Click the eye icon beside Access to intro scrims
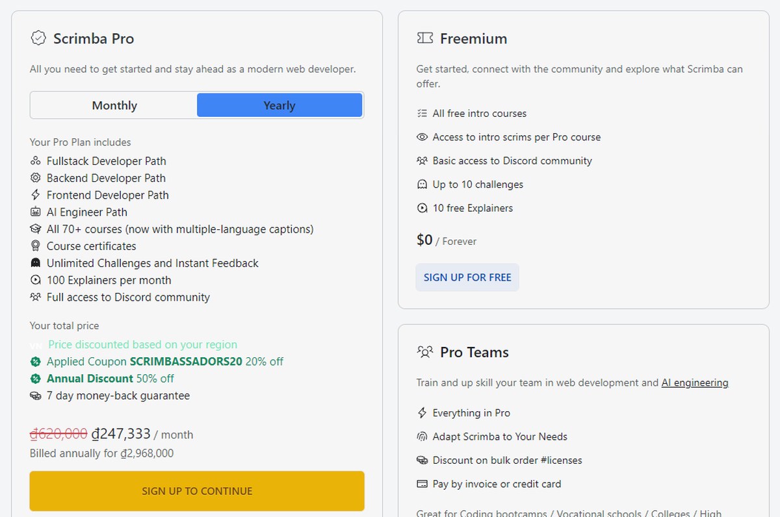 click(x=422, y=137)
